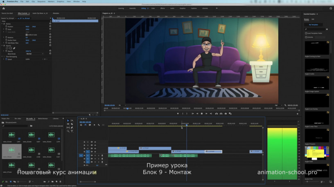This screenshot has width=334, height=187.
Task: Switch to the Color workspace tab
Action: pos(153,8)
